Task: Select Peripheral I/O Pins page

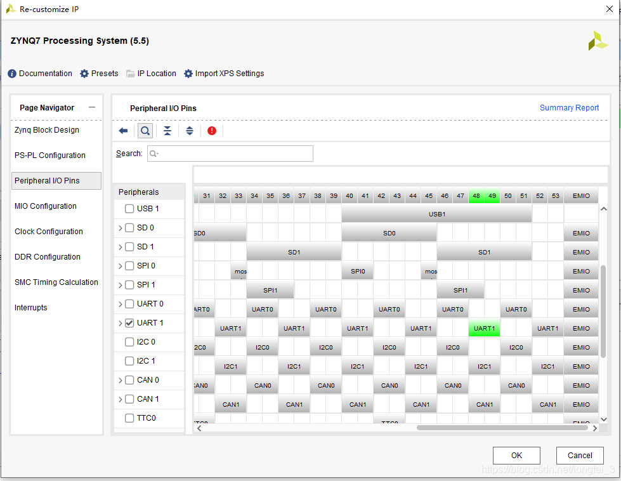Action: tap(56, 181)
